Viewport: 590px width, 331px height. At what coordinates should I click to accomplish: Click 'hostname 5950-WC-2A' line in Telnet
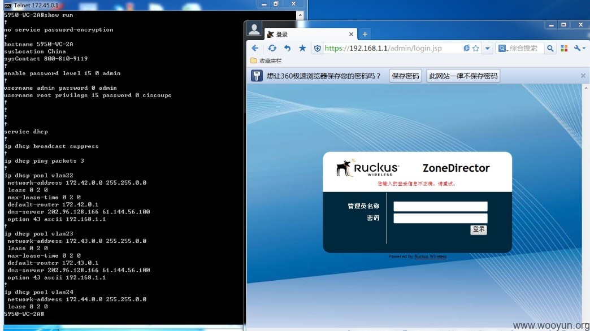tap(38, 44)
